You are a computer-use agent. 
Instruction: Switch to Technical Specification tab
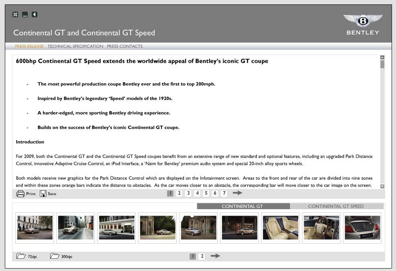tap(75, 46)
